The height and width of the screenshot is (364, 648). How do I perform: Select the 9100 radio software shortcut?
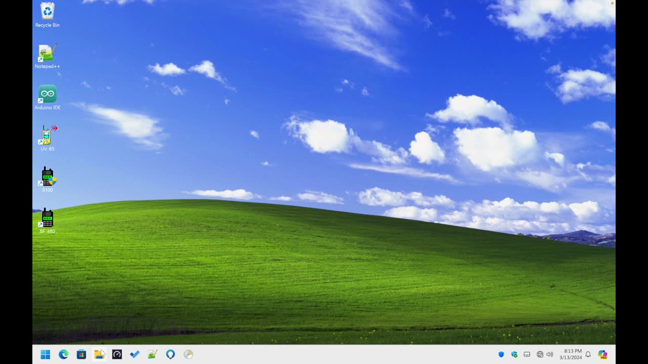coord(47,180)
